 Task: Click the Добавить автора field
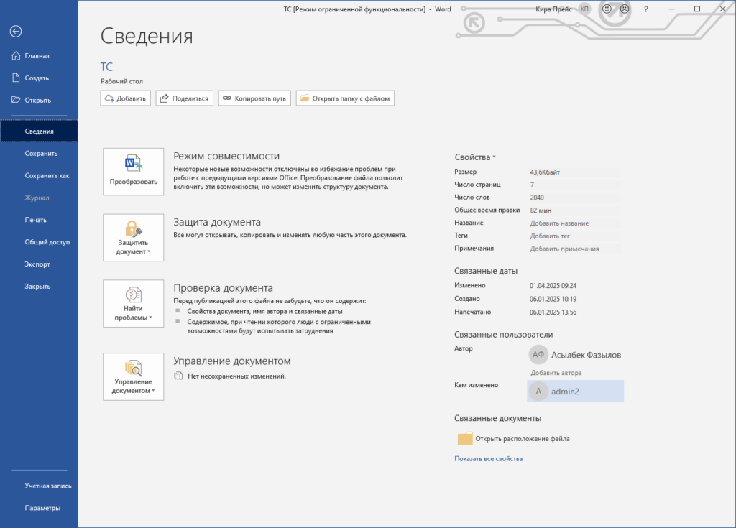tap(556, 373)
